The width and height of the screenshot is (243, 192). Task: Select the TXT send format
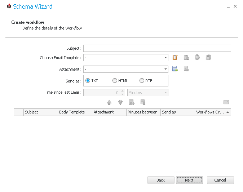[92, 81]
